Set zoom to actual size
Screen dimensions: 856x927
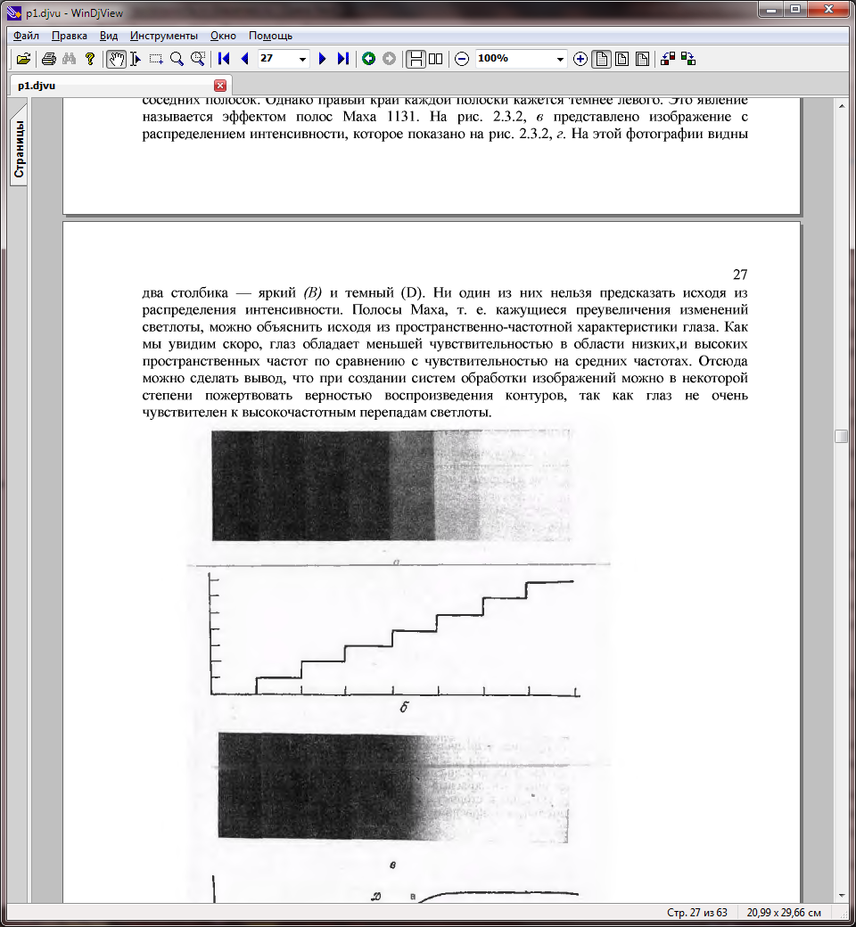click(602, 59)
